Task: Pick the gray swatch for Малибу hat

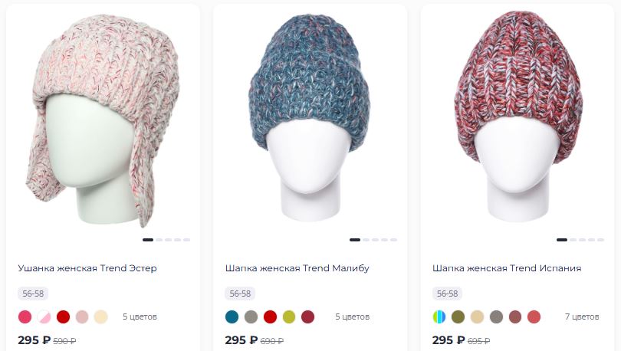Action: [251, 317]
